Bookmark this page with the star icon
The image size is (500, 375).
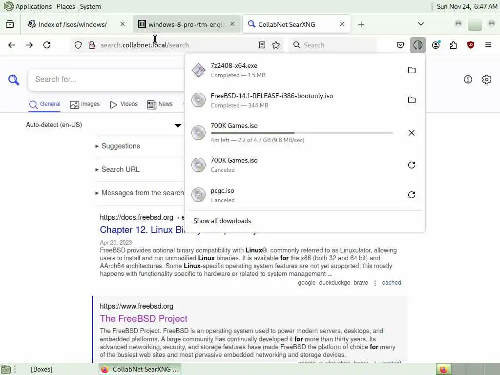276,45
